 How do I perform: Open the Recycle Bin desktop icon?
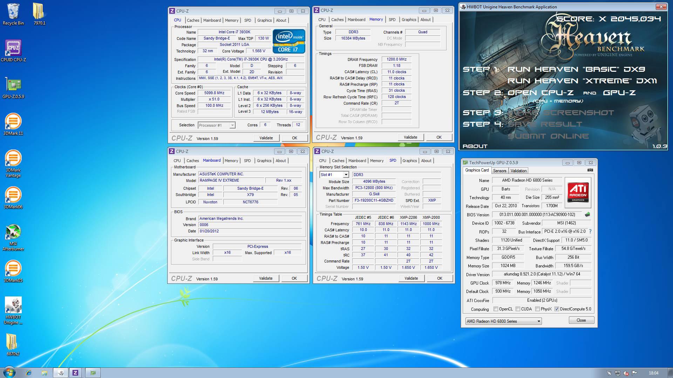(13, 14)
